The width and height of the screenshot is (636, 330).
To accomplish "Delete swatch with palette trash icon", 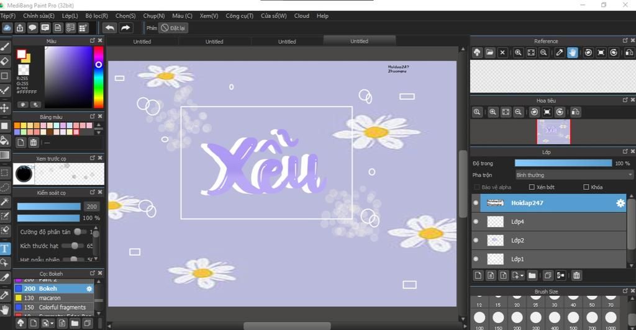I will 34,142.
